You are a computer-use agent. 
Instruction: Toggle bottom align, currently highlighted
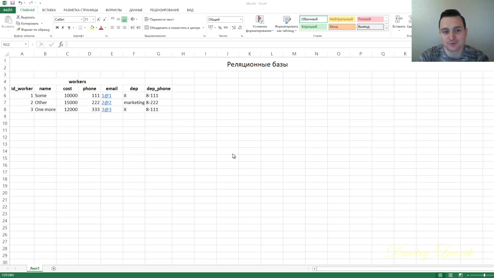[x=124, y=19]
